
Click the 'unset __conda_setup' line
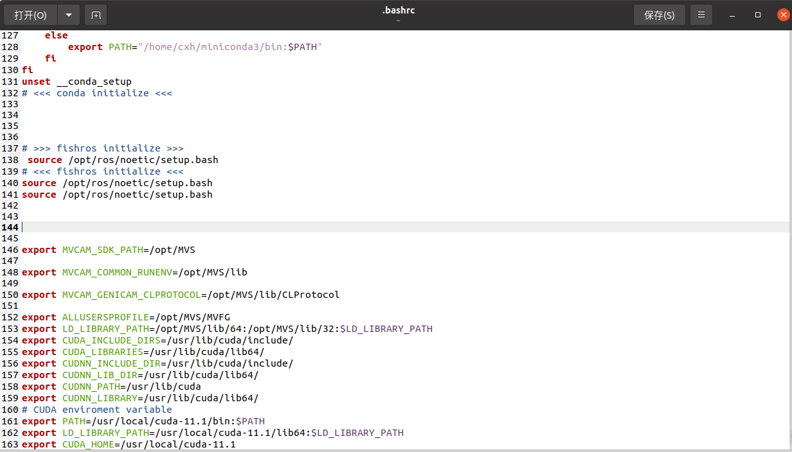click(x=76, y=82)
